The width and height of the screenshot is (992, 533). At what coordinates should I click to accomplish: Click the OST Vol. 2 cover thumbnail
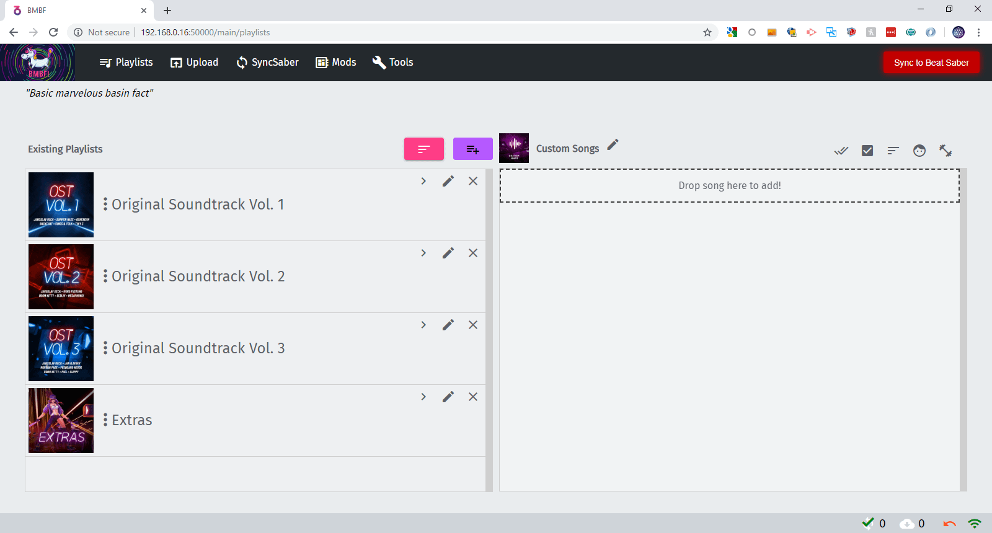click(61, 276)
